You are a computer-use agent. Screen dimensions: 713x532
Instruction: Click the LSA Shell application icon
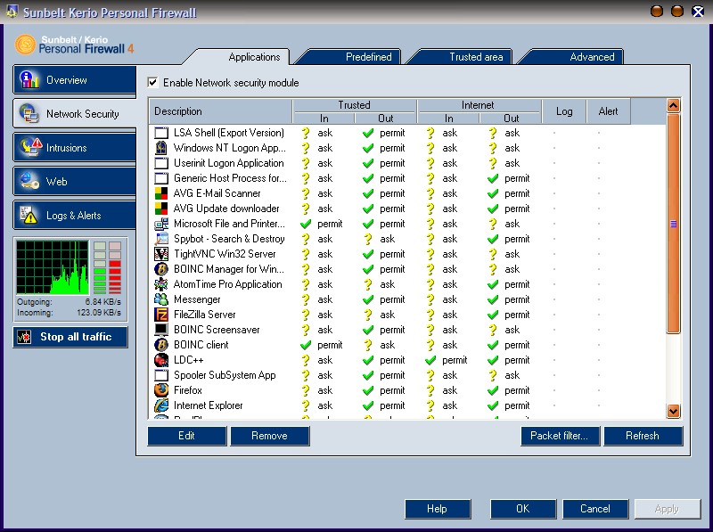[x=161, y=133]
